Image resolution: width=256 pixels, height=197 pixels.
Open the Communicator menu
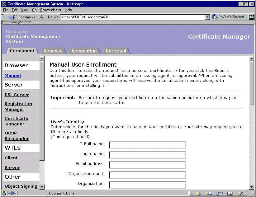[50, 10]
